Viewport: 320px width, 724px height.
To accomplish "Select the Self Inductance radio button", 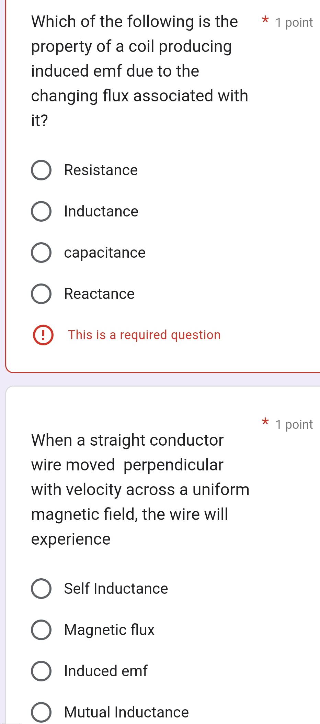I will pyautogui.click(x=41, y=589).
